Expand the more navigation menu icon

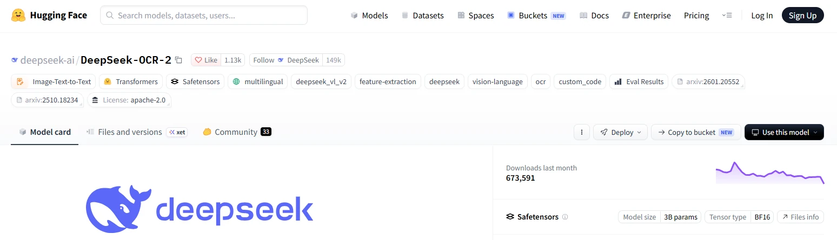coord(727,16)
